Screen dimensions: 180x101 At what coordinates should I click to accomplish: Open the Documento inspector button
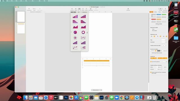tap(165, 9)
